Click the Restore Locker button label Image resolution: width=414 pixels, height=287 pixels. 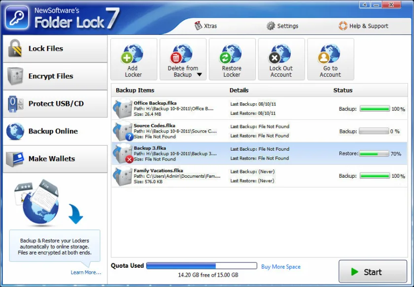[x=232, y=71]
